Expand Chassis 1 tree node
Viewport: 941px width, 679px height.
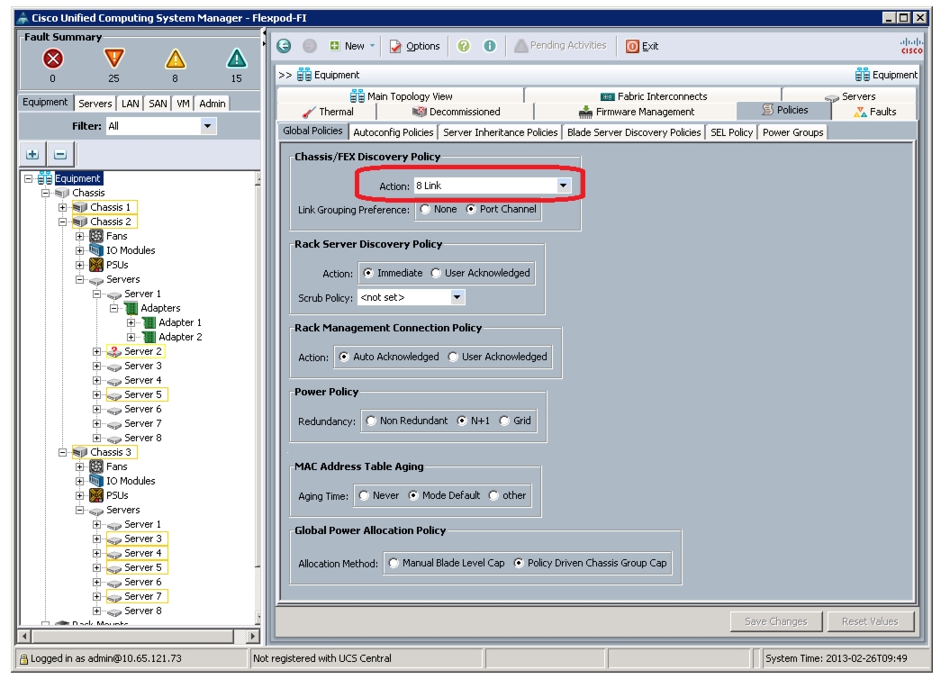pyautogui.click(x=62, y=207)
